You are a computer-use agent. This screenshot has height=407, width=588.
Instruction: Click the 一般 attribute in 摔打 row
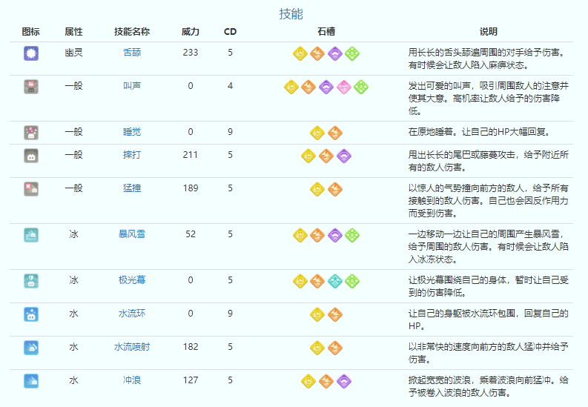tap(73, 155)
